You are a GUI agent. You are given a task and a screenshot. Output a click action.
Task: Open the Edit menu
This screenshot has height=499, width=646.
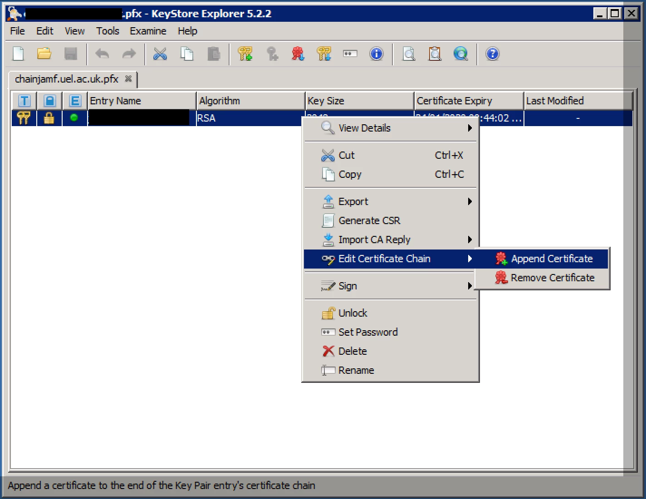click(x=45, y=31)
